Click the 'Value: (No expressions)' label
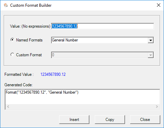The width and height of the screenshot is (164, 128). coord(30,26)
